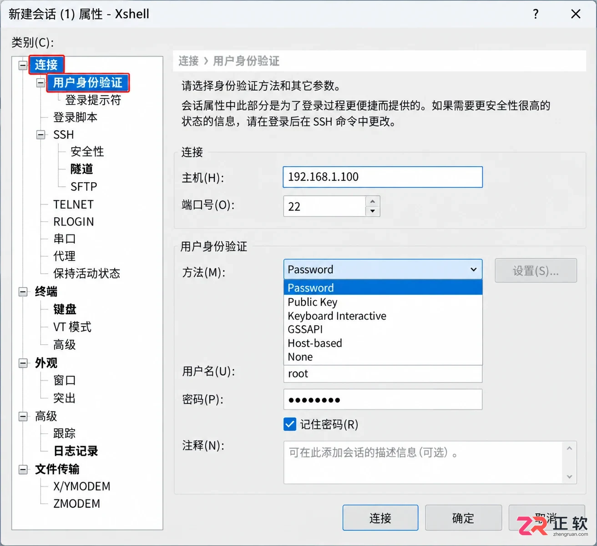597x546 pixels.
Task: Toggle the 记住密码 checkbox
Action: 290,424
